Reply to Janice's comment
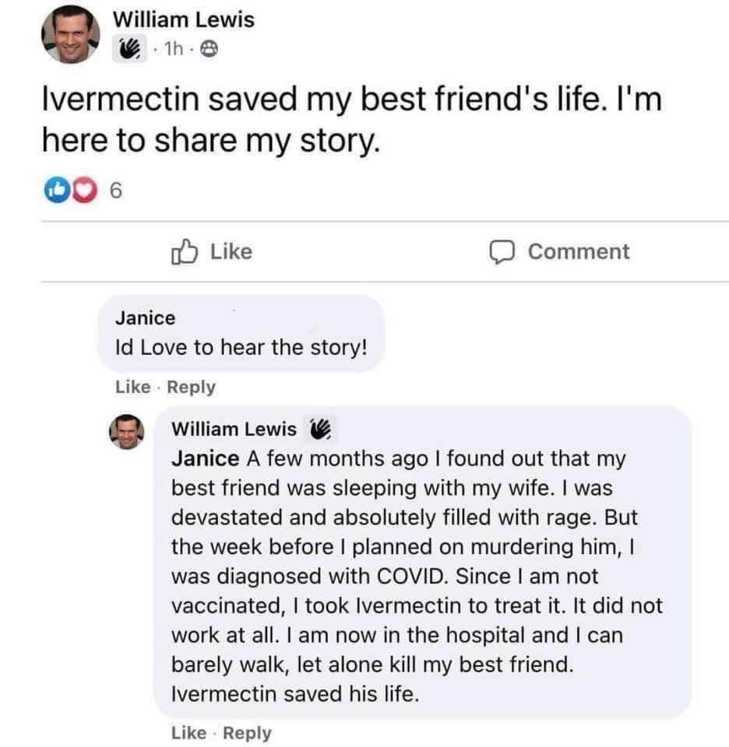Viewport: 729px width, 747px height. click(190, 387)
